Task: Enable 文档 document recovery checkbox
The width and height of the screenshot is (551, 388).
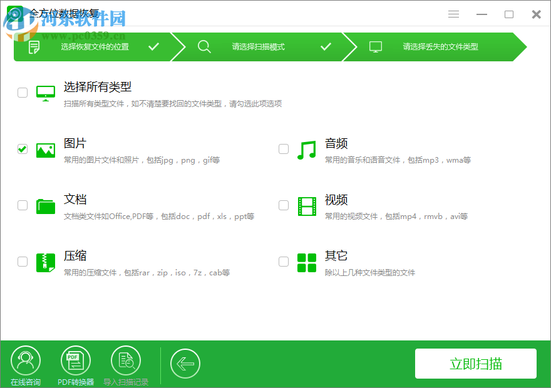Action: (23, 205)
